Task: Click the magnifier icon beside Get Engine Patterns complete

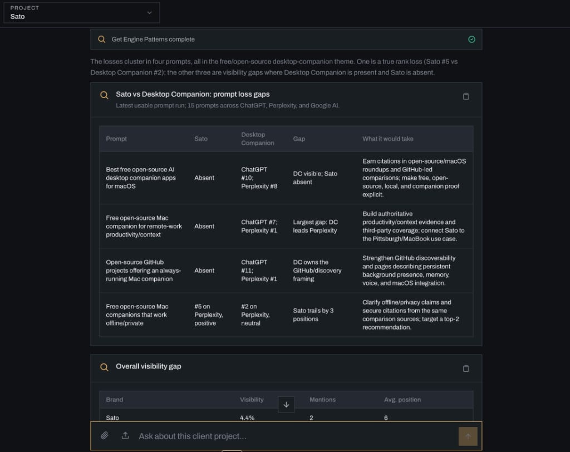Action: [102, 40]
